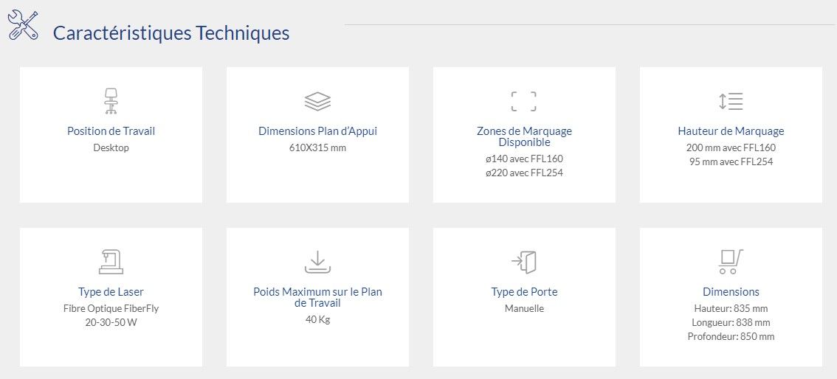Click the line height marking icon
The image size is (837, 379).
731,101
